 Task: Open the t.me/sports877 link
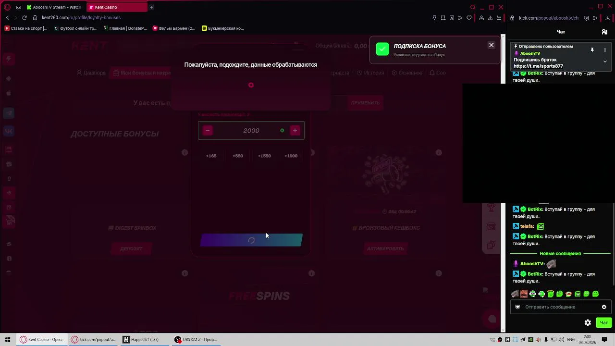click(x=538, y=66)
